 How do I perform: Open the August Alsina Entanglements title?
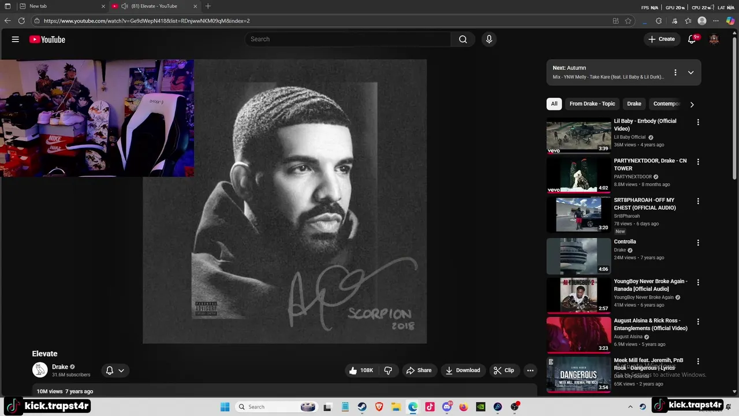(x=651, y=324)
